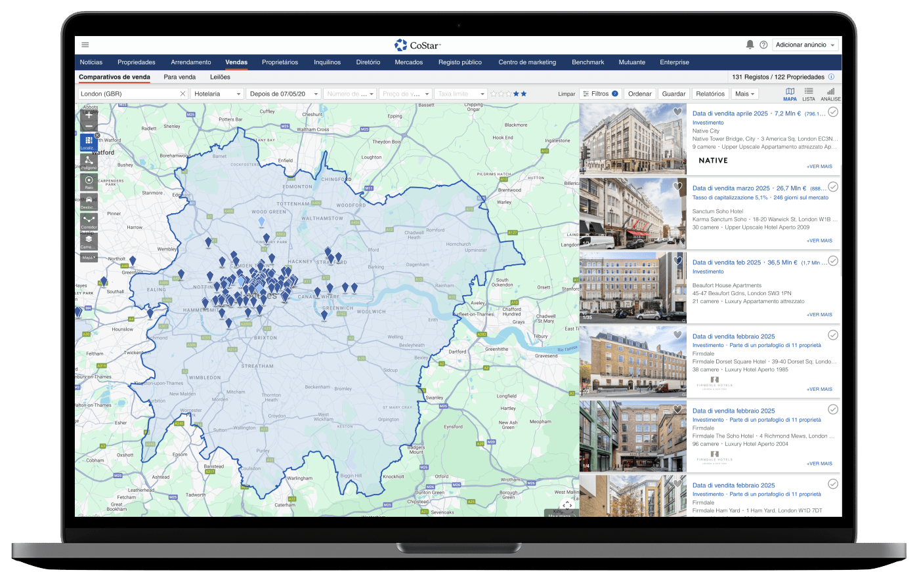919x587 pixels.
Task: Expand the Adicionar anúncio dropdown
Action: [x=805, y=45]
